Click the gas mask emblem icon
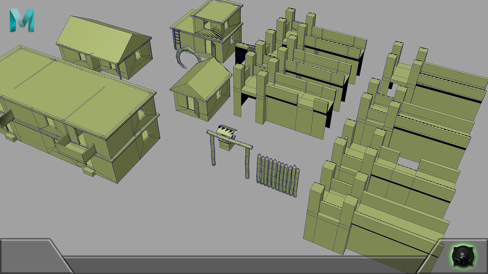The height and width of the screenshot is (274, 488). (x=463, y=256)
